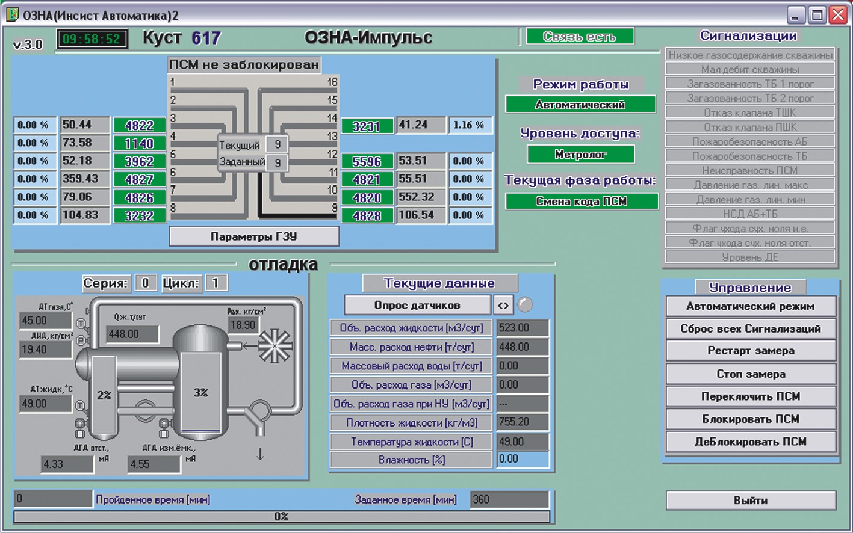Reset alarms with Сброс всех Сигнализаций
This screenshot has height=533, width=853.
tap(751, 328)
